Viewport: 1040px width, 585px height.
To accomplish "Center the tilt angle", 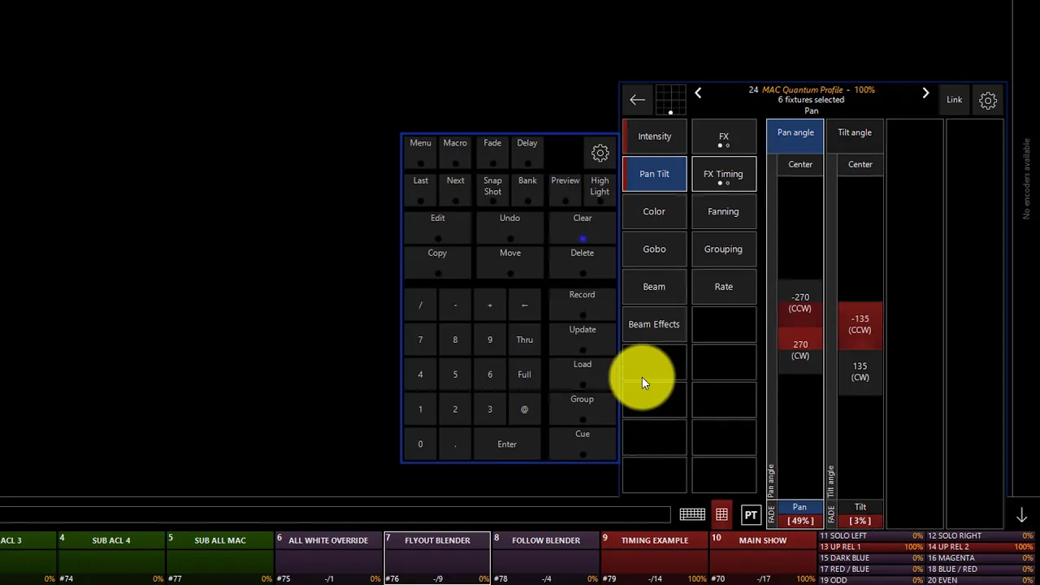I will coord(860,164).
